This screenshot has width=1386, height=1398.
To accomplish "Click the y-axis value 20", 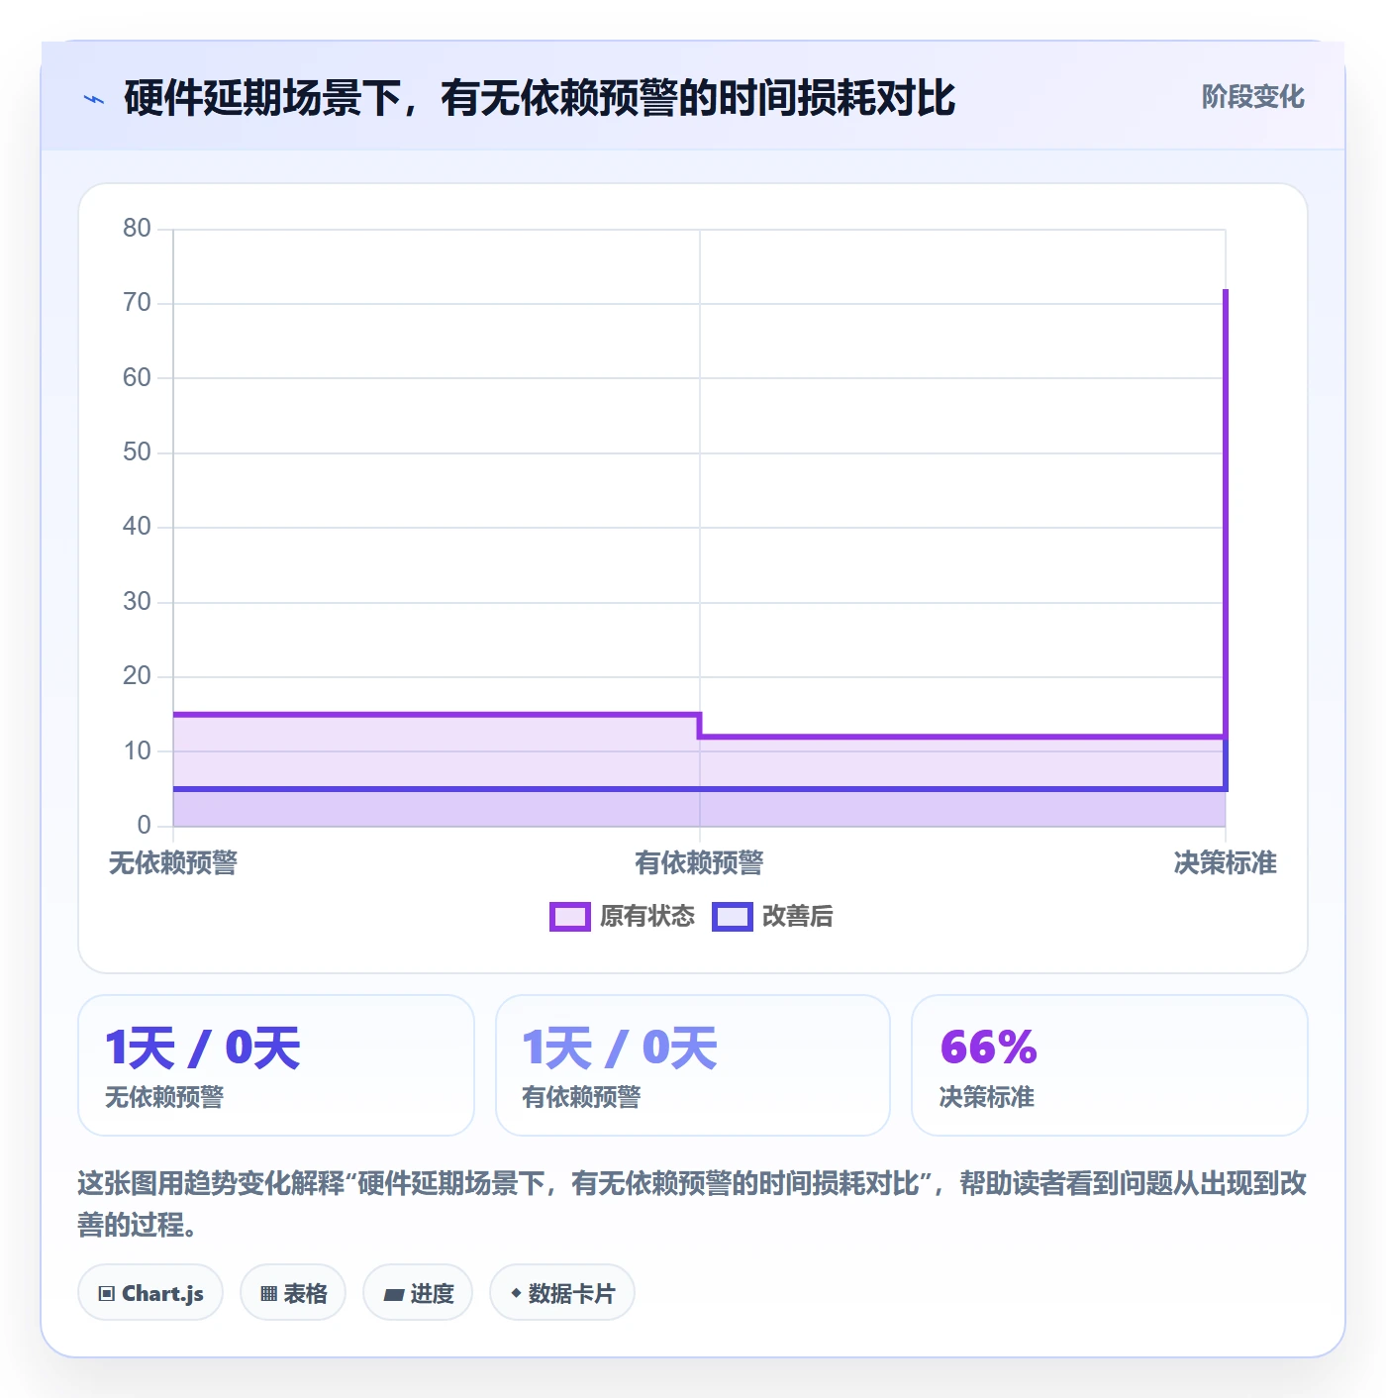I will pyautogui.click(x=137, y=676).
